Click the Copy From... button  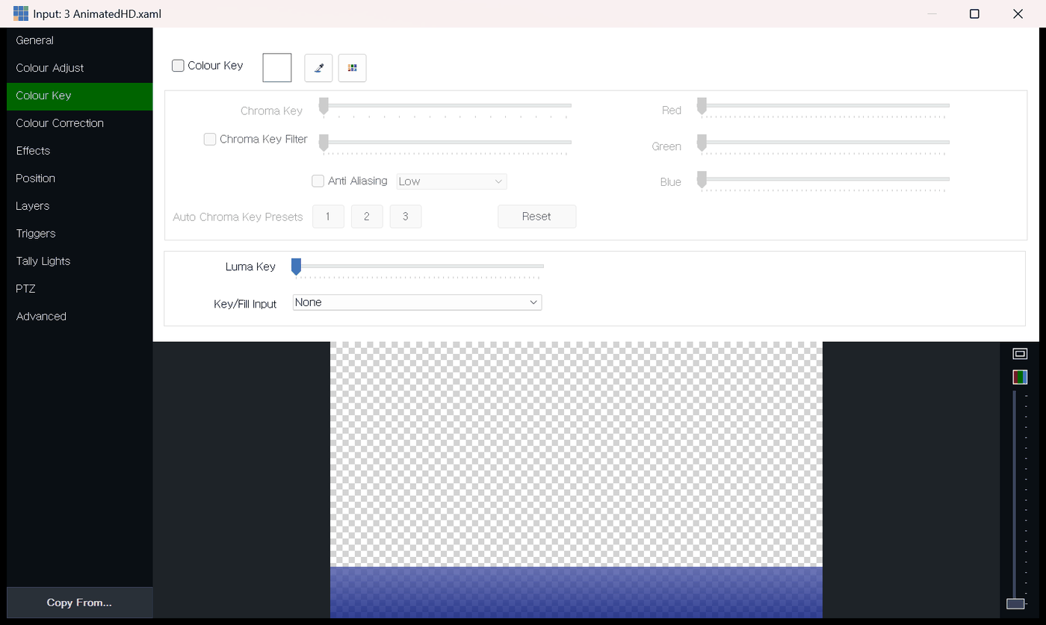coord(80,603)
